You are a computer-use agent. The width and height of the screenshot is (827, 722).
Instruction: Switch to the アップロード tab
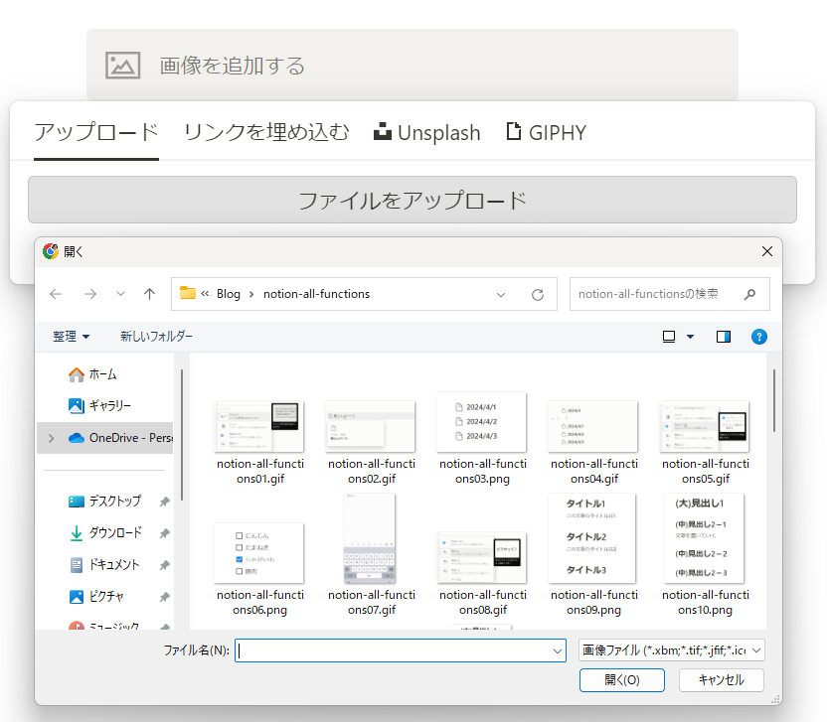point(96,132)
